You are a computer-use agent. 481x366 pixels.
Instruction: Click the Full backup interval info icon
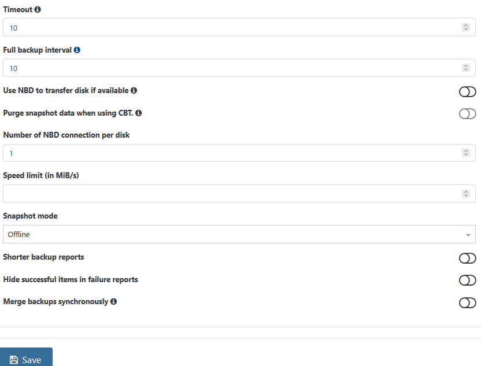(x=77, y=50)
